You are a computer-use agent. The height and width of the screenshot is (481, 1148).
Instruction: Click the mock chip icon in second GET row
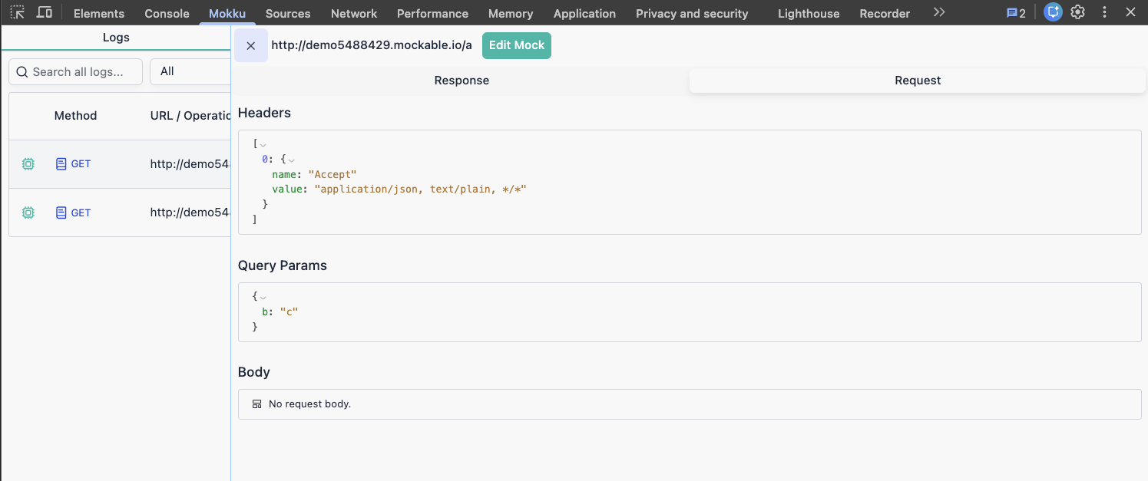tap(28, 213)
